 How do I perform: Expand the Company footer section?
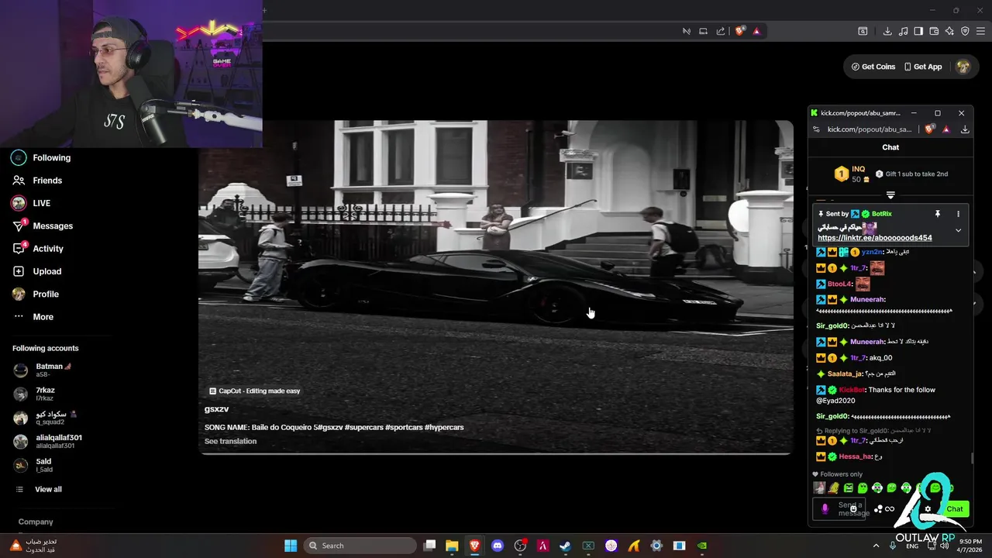(x=36, y=522)
